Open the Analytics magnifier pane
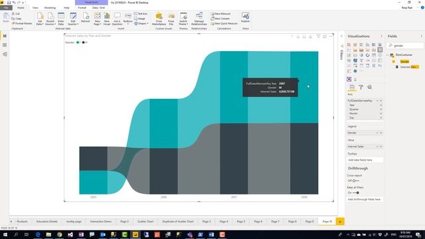The image size is (425, 239). pos(370,87)
